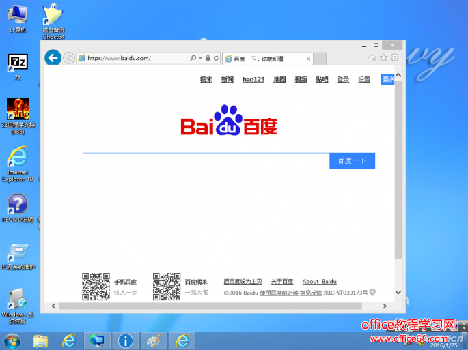The width and height of the screenshot is (468, 350).
Task: Open the 地图 maps link
Action: point(279,79)
